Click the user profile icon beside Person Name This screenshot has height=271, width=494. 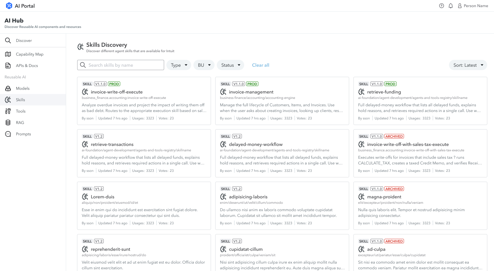pos(460,6)
